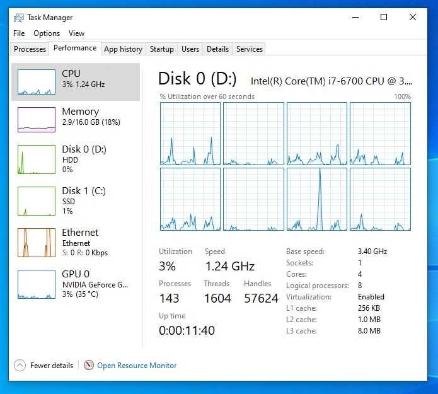Switch to the App history tab

[x=123, y=49]
